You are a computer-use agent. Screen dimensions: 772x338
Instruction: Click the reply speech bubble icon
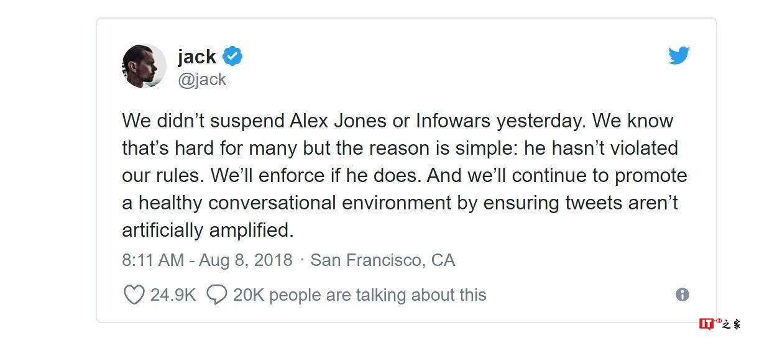point(216,295)
